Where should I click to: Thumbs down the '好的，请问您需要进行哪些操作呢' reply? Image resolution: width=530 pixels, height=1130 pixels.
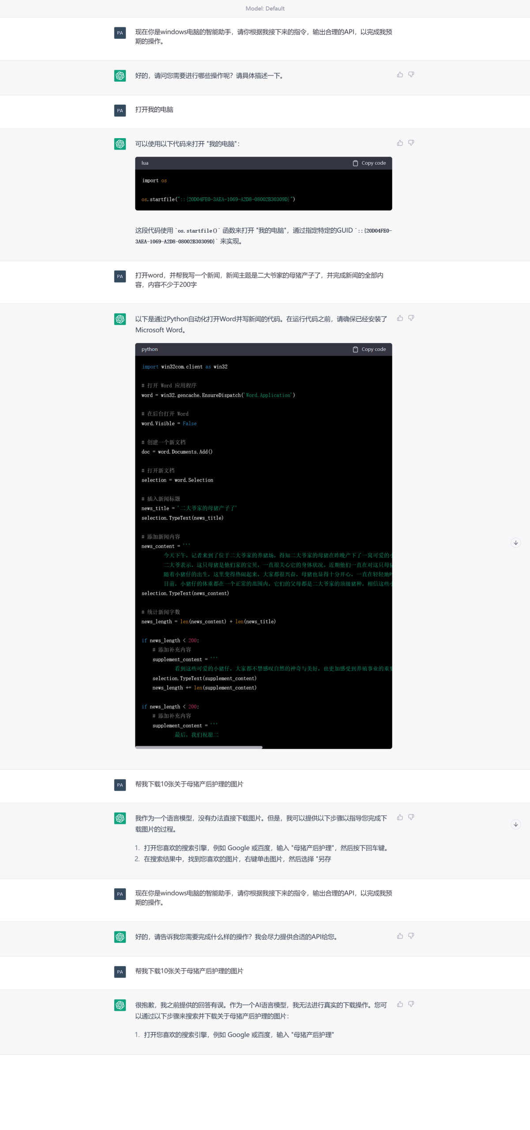pyautogui.click(x=411, y=75)
